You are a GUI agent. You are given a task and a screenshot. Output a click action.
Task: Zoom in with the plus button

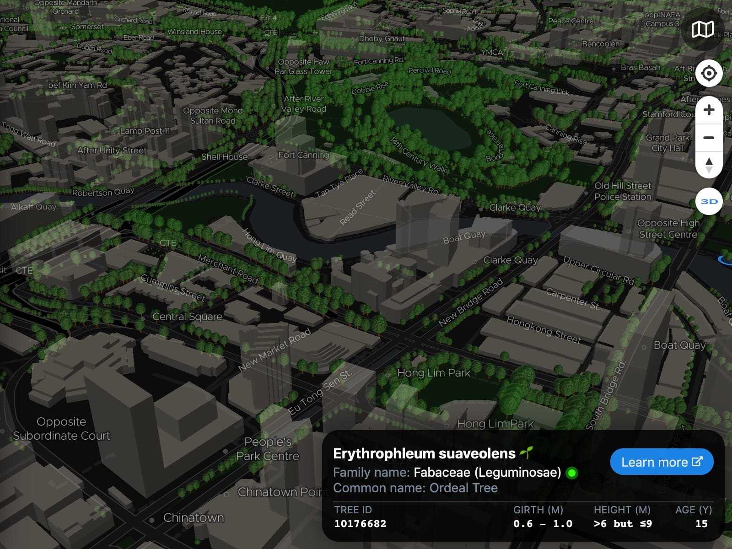coord(709,110)
